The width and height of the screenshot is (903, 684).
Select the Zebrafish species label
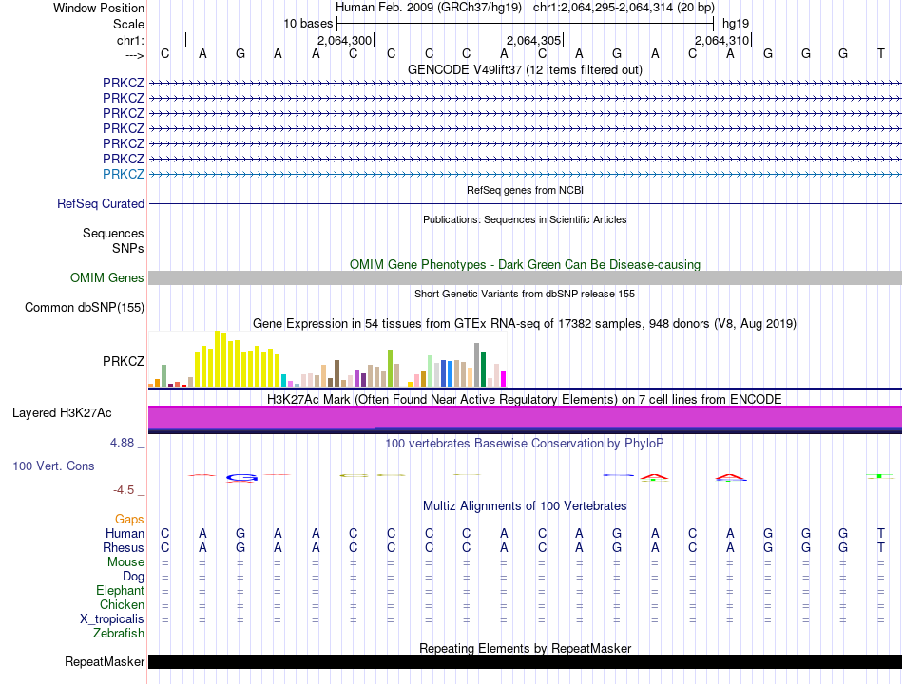pos(119,633)
